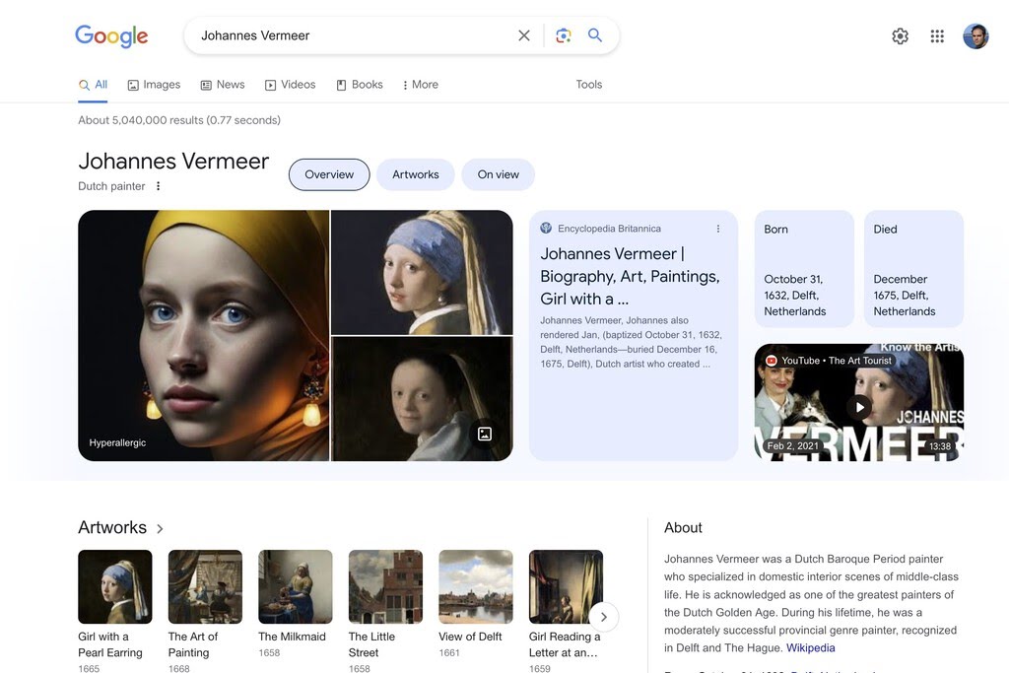
Task: Expand the Artworks section chevron
Action: coord(160,529)
